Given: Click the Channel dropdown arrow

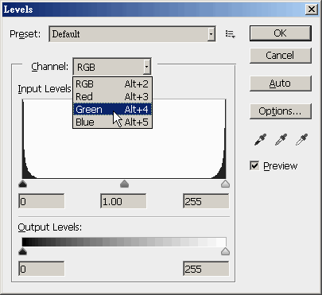Looking at the screenshot, I should 147,67.
